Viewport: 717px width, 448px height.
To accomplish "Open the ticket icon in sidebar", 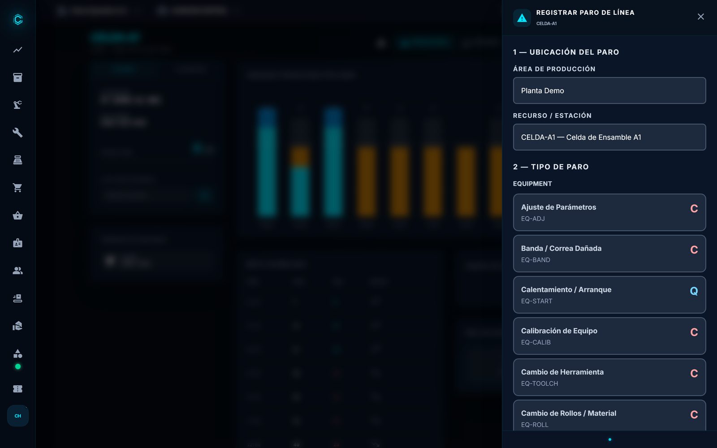I will (17, 389).
